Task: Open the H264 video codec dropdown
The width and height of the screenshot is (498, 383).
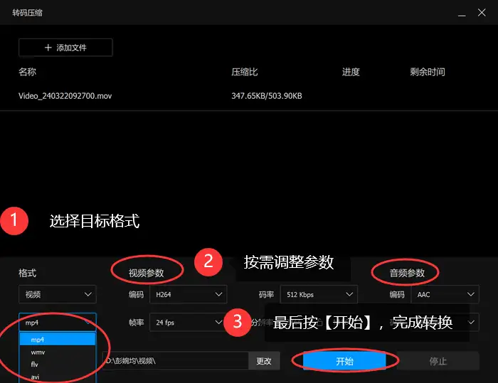Action: pos(189,294)
